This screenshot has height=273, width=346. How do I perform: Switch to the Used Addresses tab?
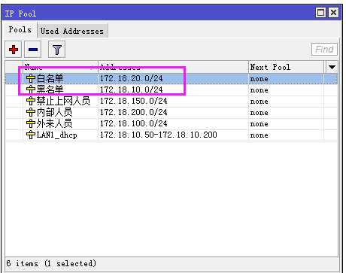pos(72,31)
